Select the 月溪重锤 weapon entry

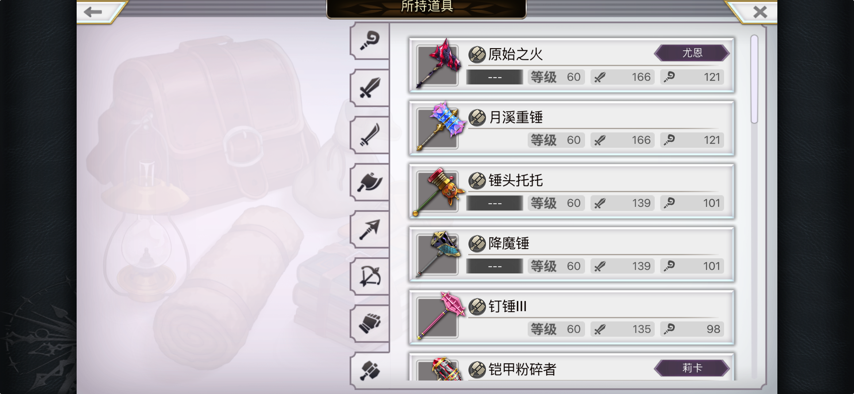tap(572, 128)
